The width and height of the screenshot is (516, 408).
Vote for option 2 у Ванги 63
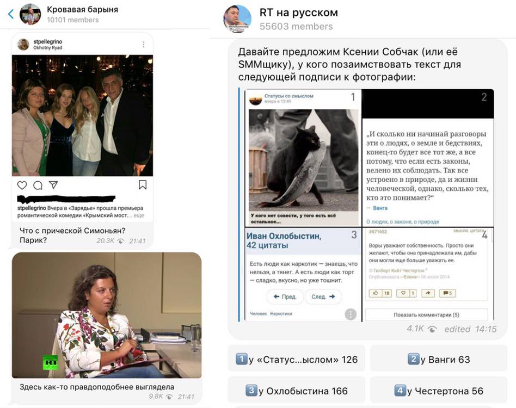coord(439,358)
